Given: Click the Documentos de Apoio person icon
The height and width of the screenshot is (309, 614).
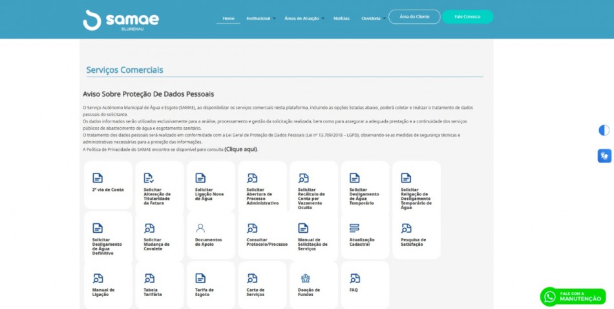Looking at the screenshot, I should [x=200, y=228].
